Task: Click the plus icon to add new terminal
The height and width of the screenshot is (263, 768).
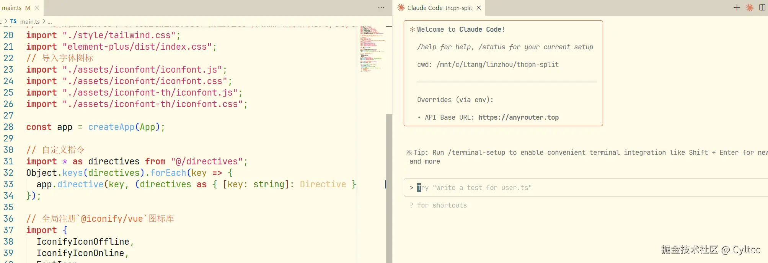Action: pos(737,8)
